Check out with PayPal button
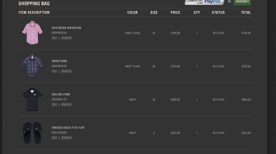Image resolution: width=276 pixels, height=154 pixels. click(204, 2)
